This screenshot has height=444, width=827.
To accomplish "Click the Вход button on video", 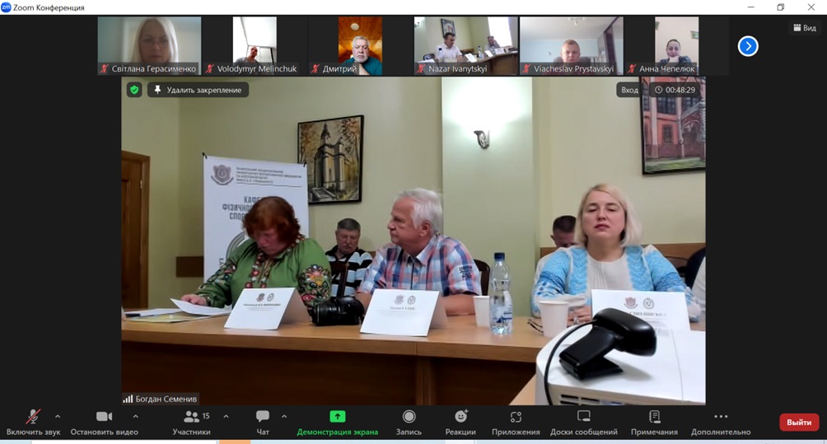I will tap(629, 90).
